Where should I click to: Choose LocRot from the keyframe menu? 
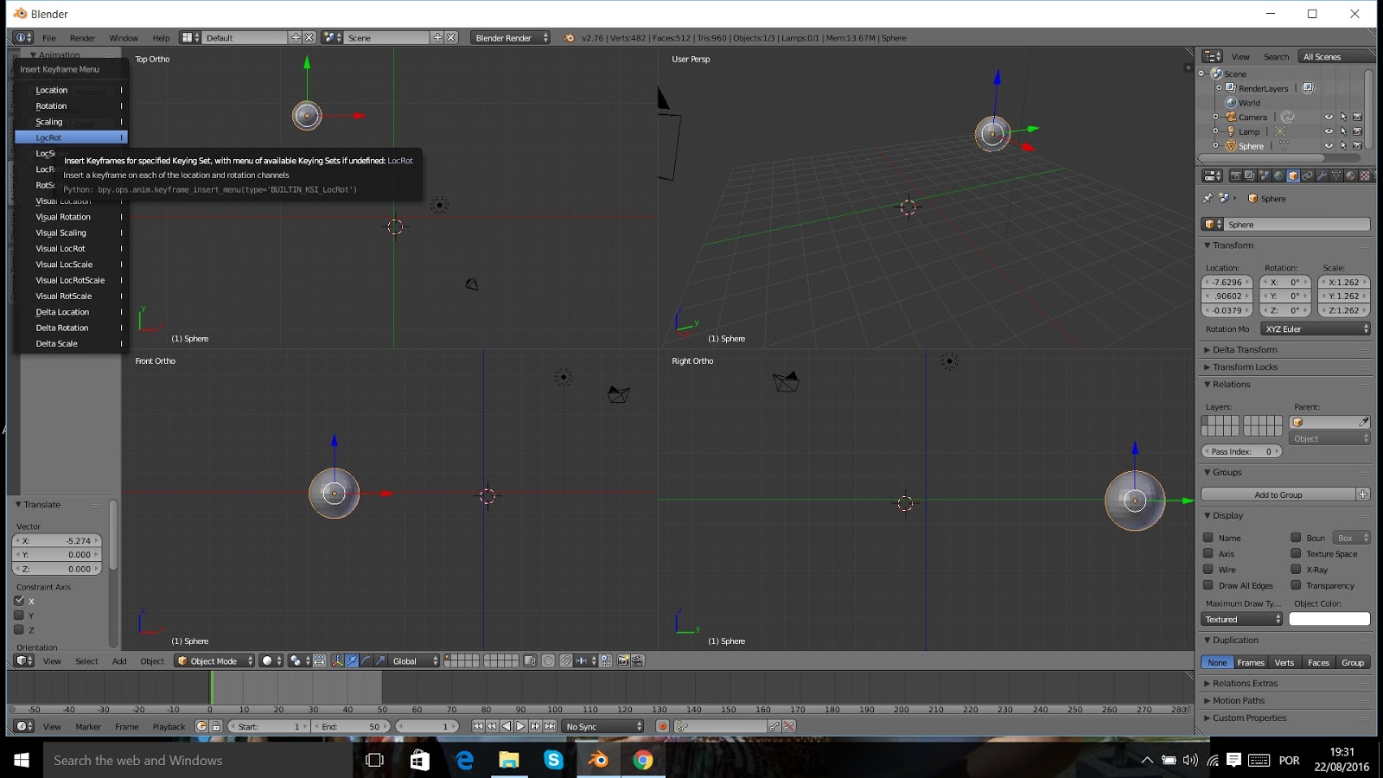point(49,137)
